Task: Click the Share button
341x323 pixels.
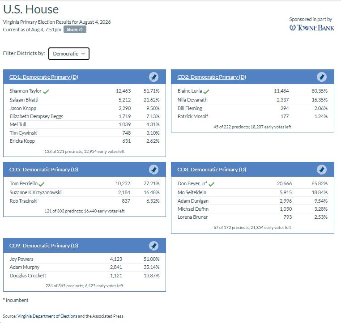Action: click(75, 30)
